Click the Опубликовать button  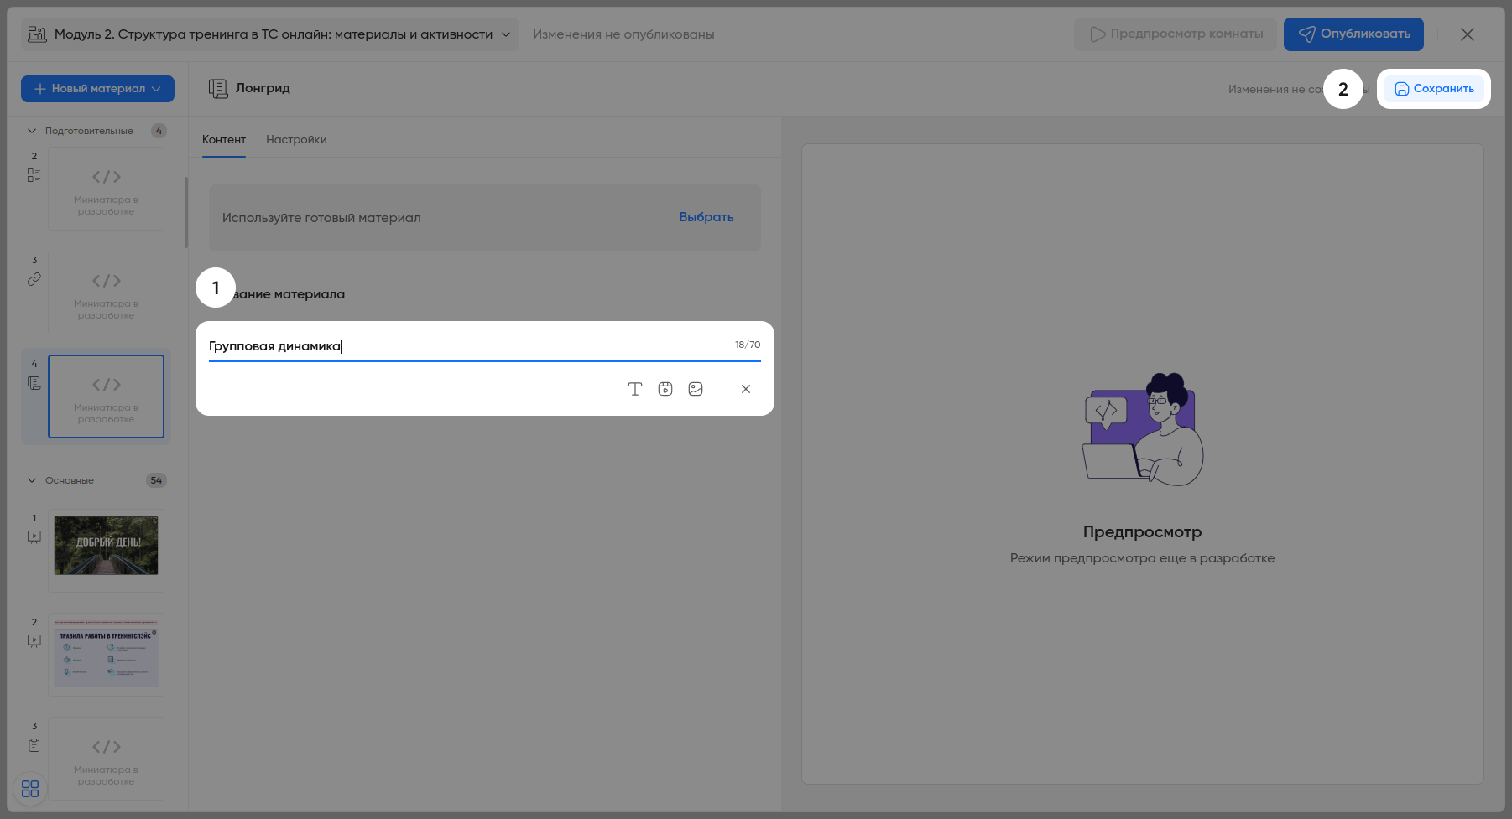pyautogui.click(x=1353, y=34)
